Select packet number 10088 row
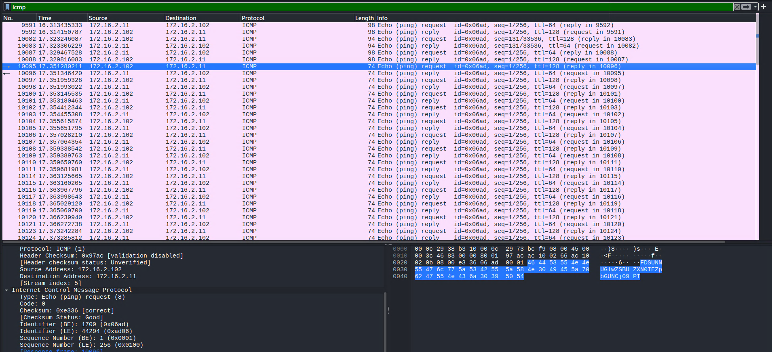Viewport: 772px width, 352px height. pos(379,60)
